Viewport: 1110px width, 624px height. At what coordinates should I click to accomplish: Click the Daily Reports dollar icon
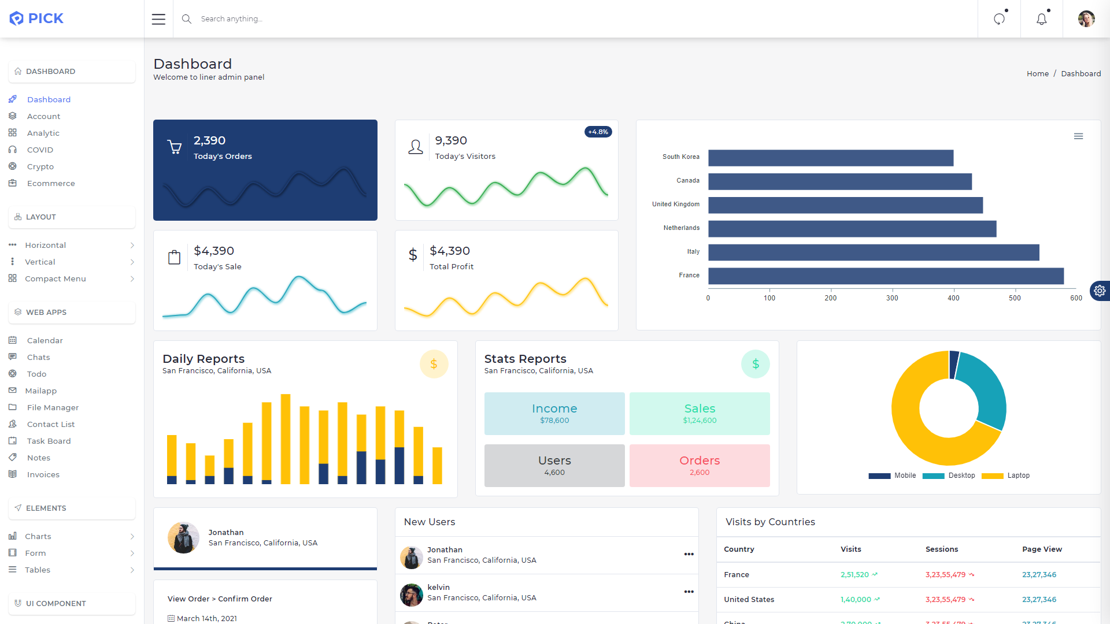coord(434,364)
